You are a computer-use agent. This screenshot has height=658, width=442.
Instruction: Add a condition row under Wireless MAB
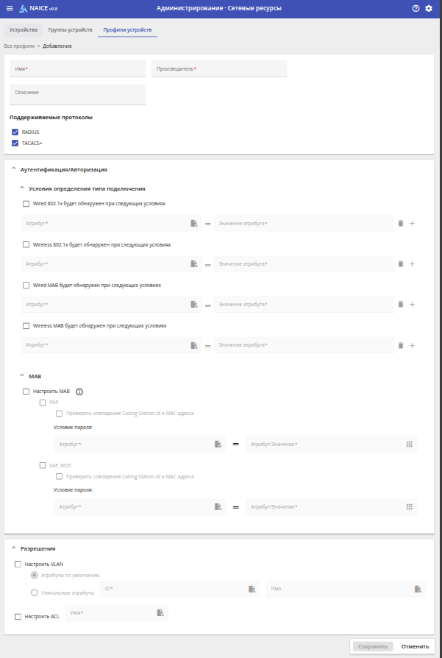[x=412, y=345]
